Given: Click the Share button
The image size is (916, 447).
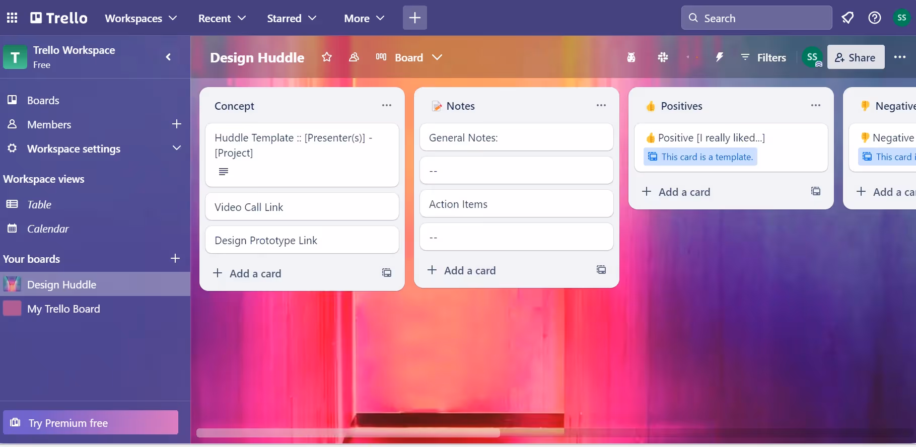Looking at the screenshot, I should tap(855, 57).
